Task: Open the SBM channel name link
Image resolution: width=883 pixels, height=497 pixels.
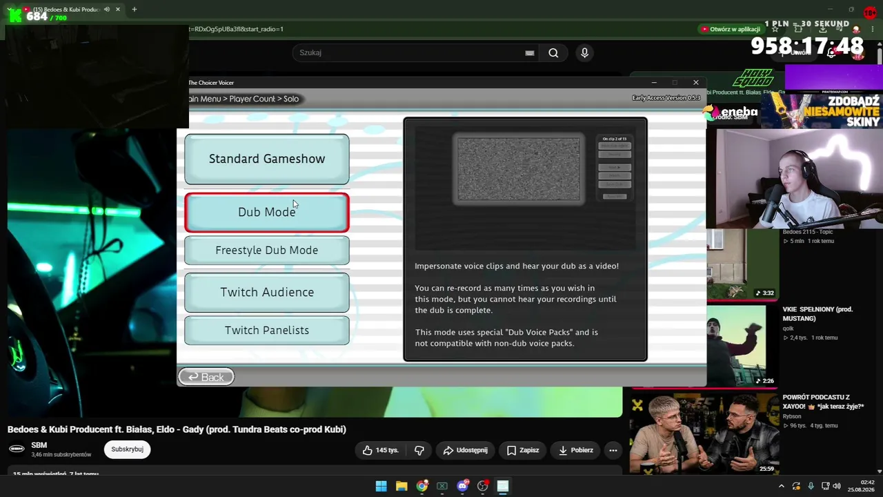Action: click(39, 445)
